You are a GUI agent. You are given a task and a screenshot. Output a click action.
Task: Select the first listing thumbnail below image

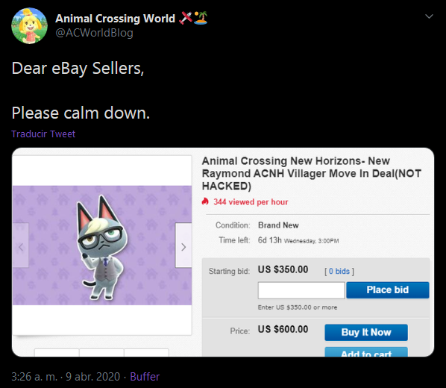[x=57, y=352]
